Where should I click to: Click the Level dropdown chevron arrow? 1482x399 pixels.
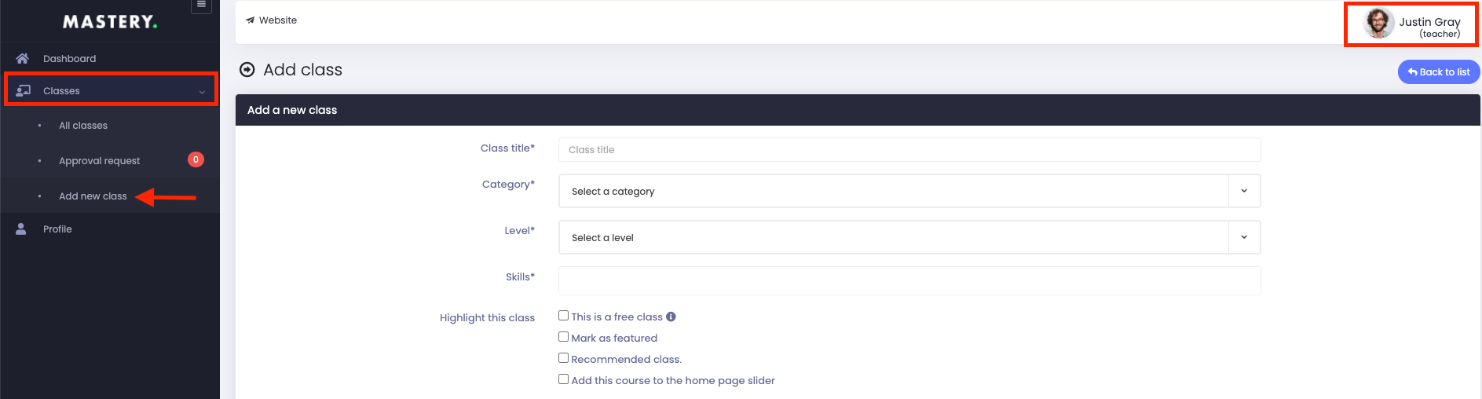coord(1244,237)
